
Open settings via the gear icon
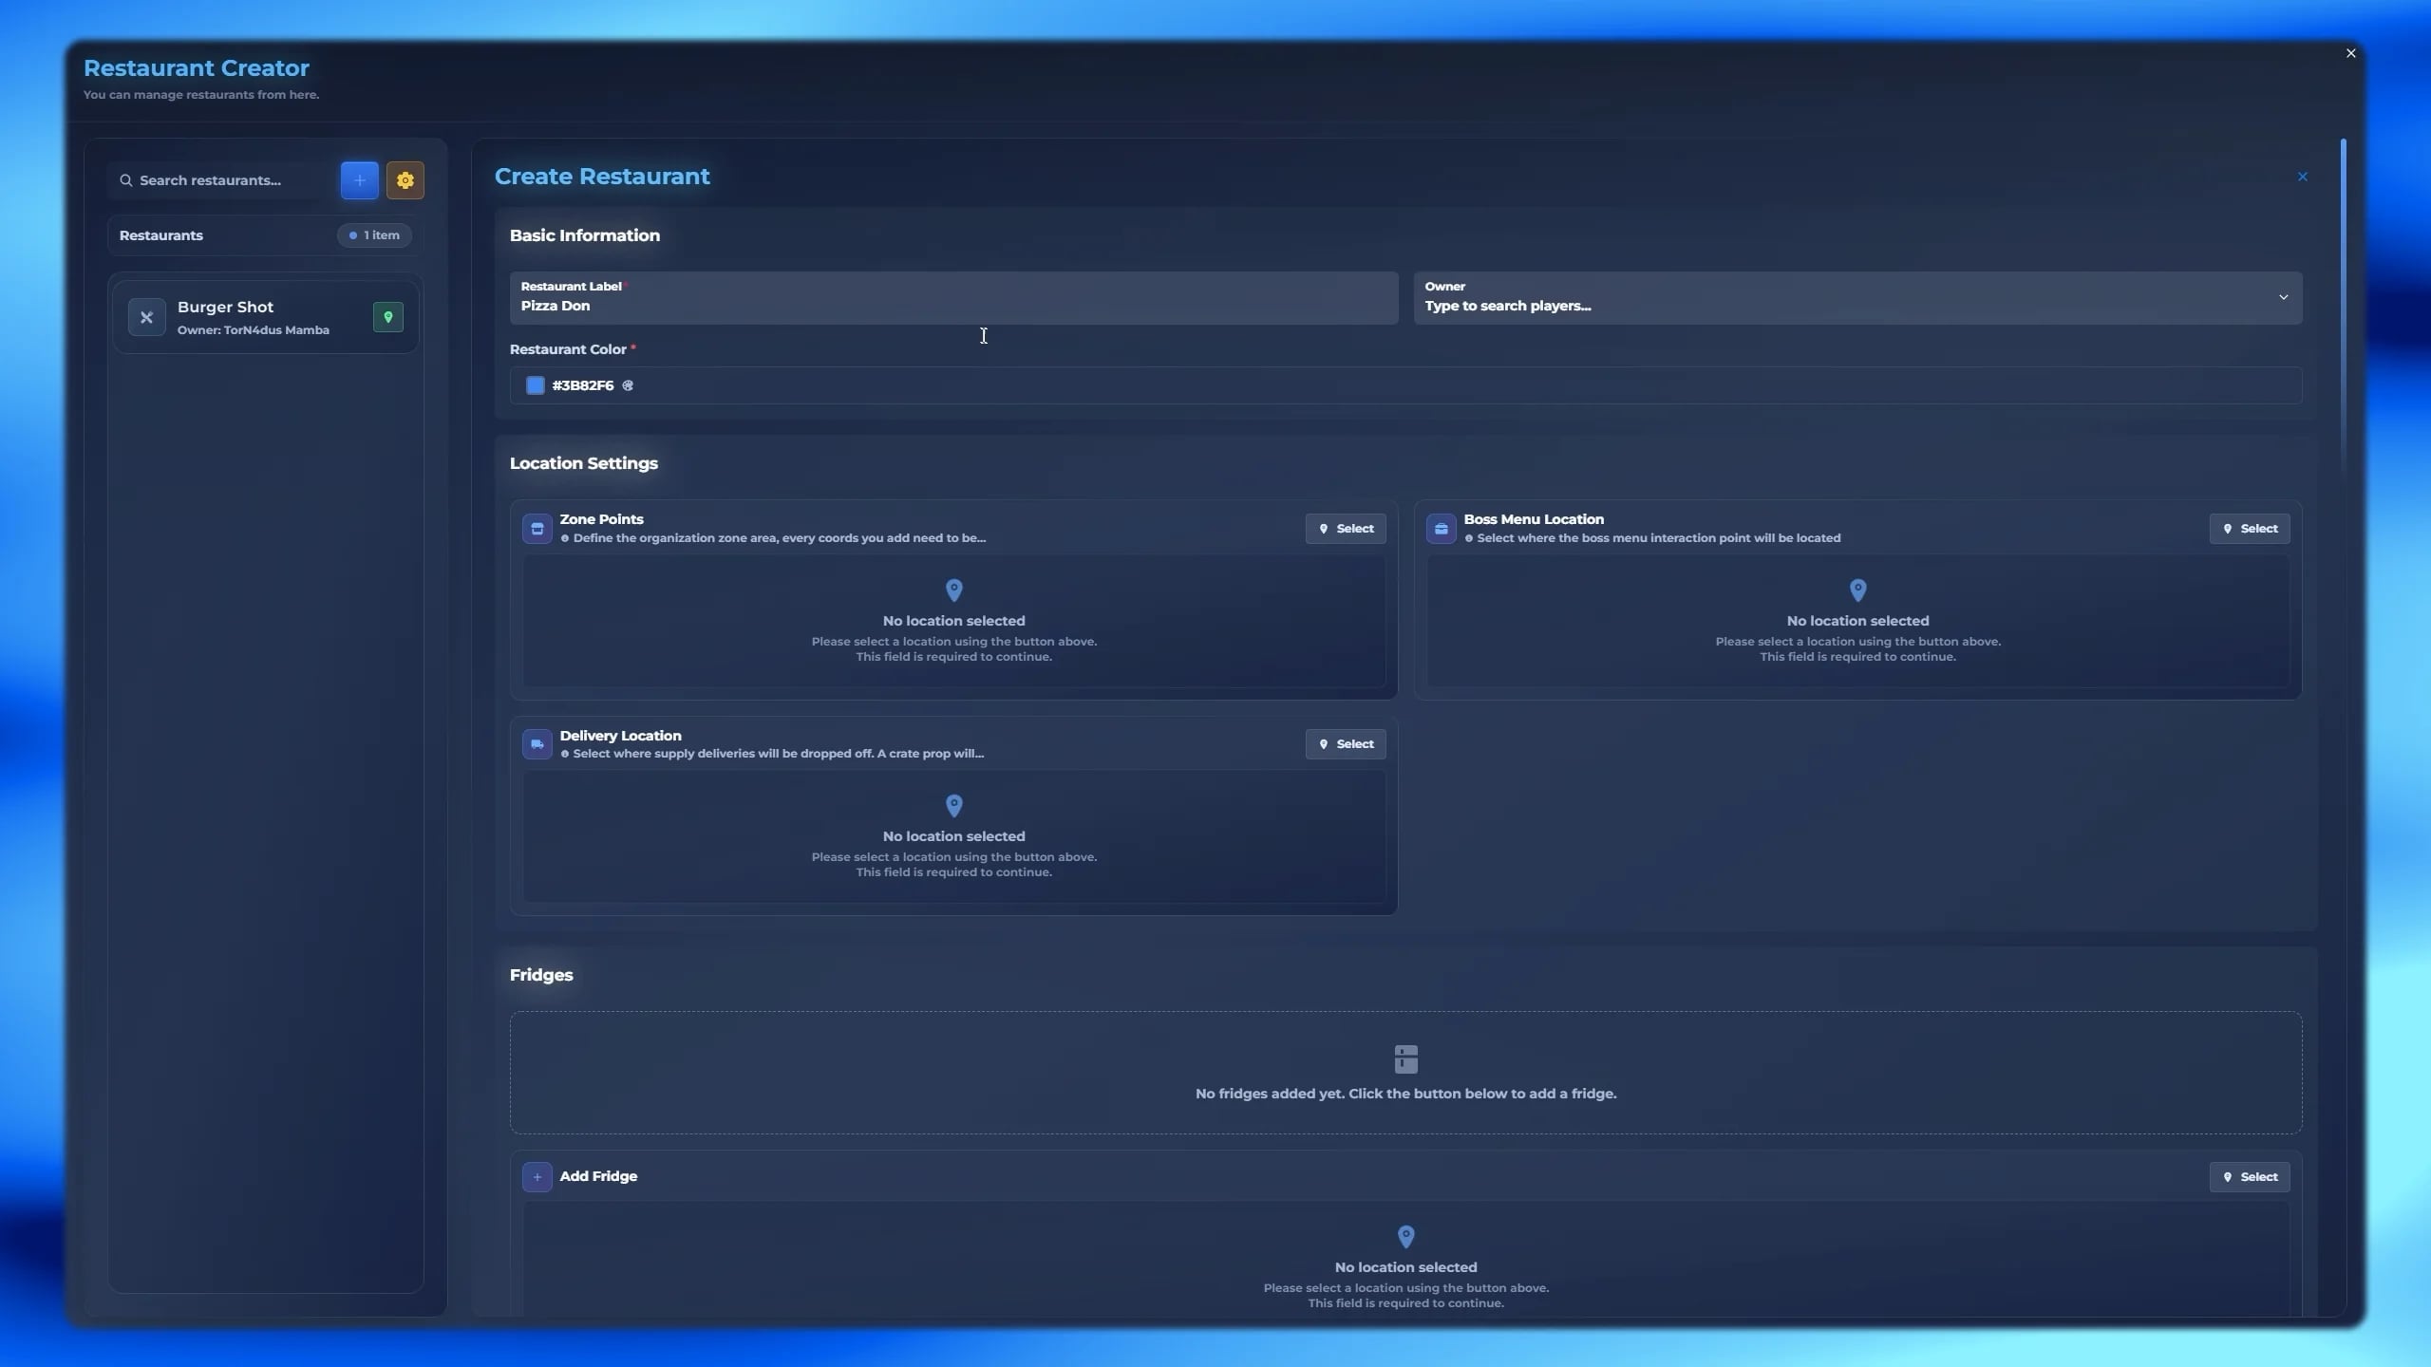pyautogui.click(x=405, y=180)
